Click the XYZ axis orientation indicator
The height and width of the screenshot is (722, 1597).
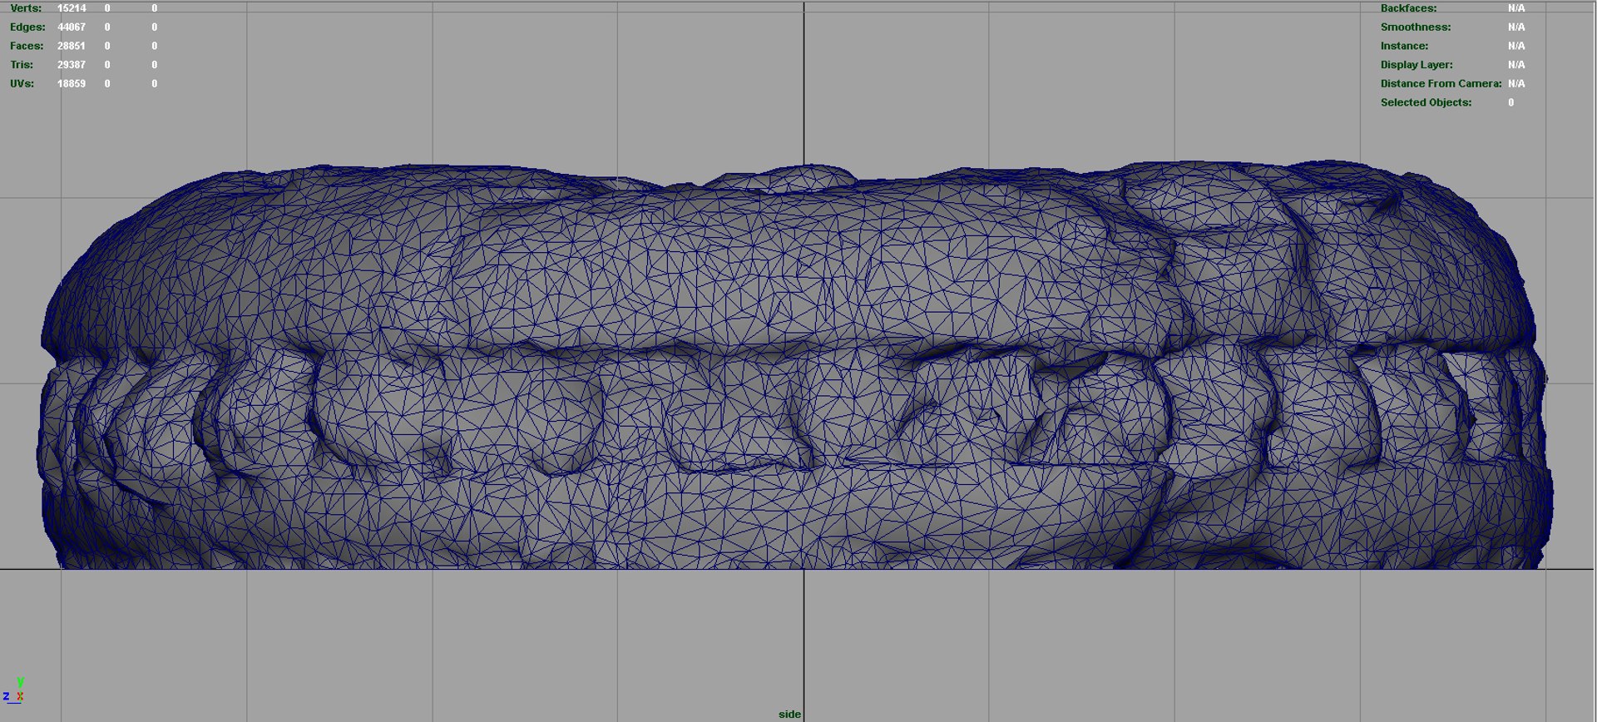coord(13,691)
